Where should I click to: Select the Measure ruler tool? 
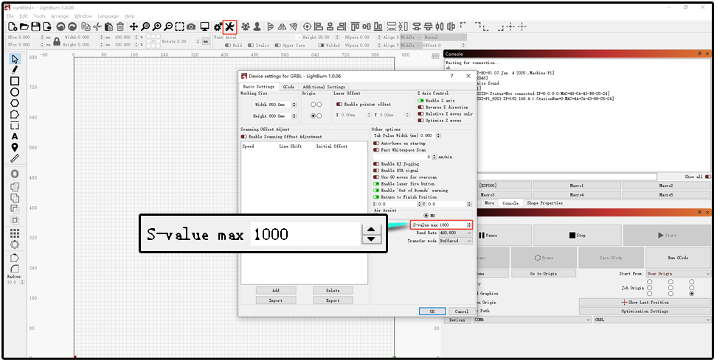coord(15,158)
